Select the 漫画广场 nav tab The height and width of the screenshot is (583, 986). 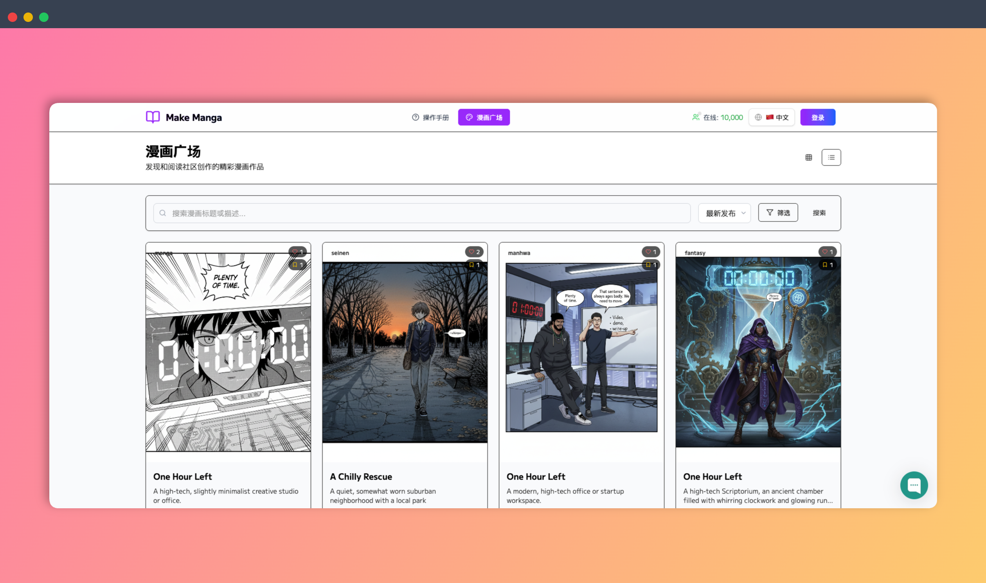[484, 117]
